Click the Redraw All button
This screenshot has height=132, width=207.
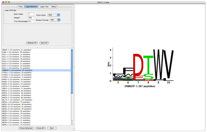[32, 43]
